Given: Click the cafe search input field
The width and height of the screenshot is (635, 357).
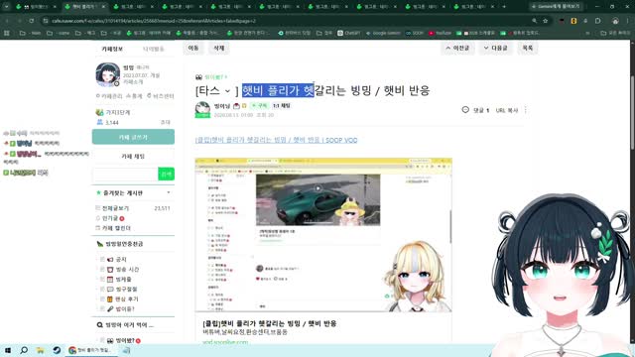Looking at the screenshot, I should (125, 174).
